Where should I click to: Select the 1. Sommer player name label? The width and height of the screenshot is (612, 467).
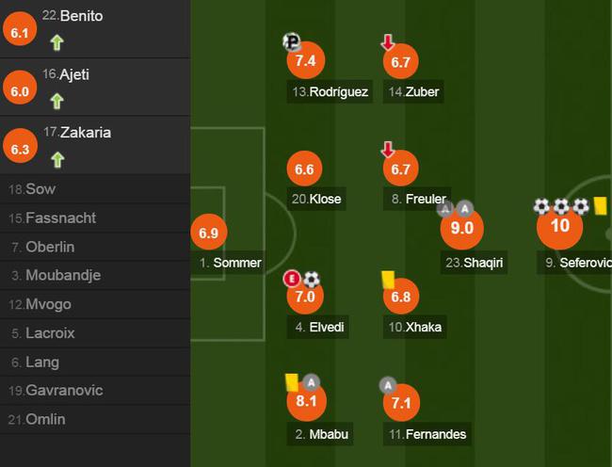[x=231, y=263]
